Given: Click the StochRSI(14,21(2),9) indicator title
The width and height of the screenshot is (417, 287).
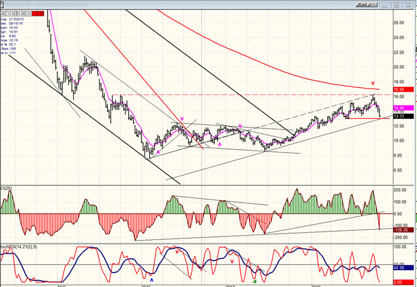Looking at the screenshot, I should pos(19,248).
